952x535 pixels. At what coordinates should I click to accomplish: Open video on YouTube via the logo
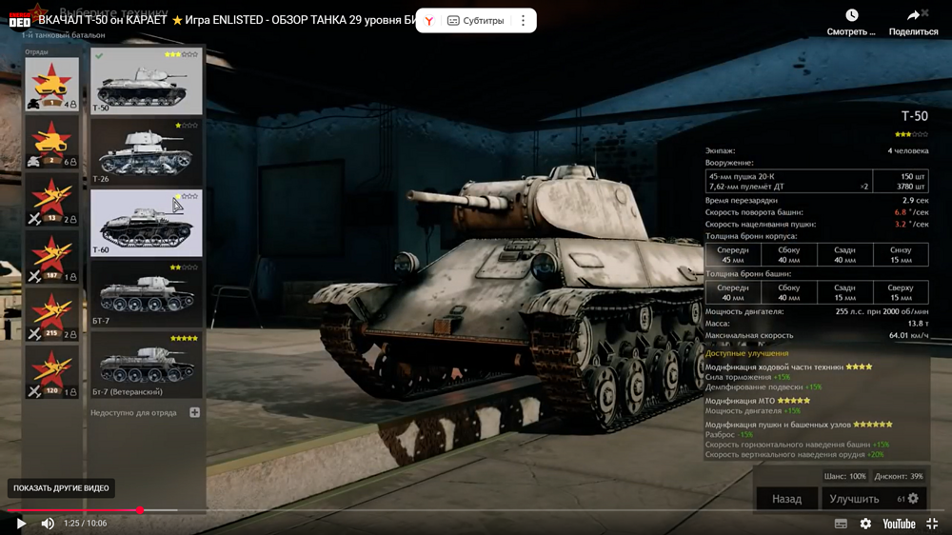(x=898, y=524)
